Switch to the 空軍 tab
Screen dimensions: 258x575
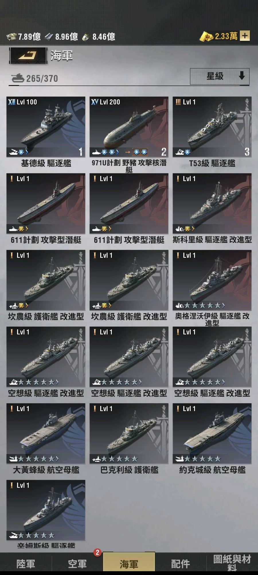(x=77, y=563)
